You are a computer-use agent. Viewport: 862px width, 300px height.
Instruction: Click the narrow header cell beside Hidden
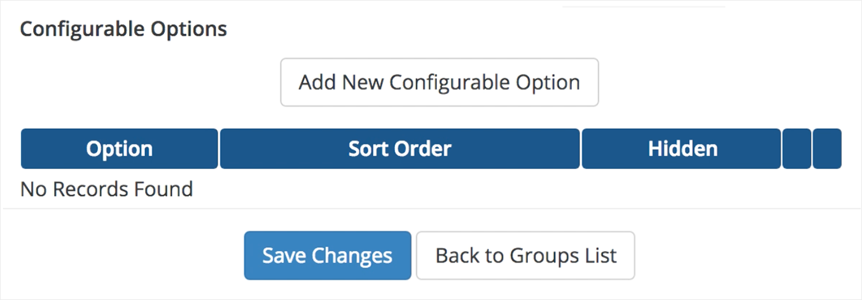[796, 149]
